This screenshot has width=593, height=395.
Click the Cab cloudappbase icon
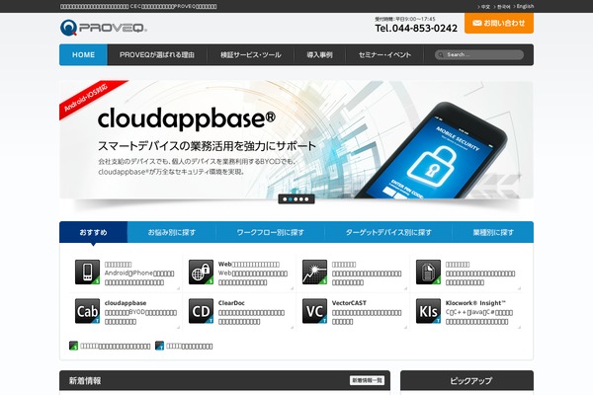87,311
